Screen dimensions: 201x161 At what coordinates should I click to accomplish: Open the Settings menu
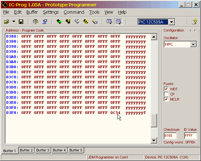[51, 12]
